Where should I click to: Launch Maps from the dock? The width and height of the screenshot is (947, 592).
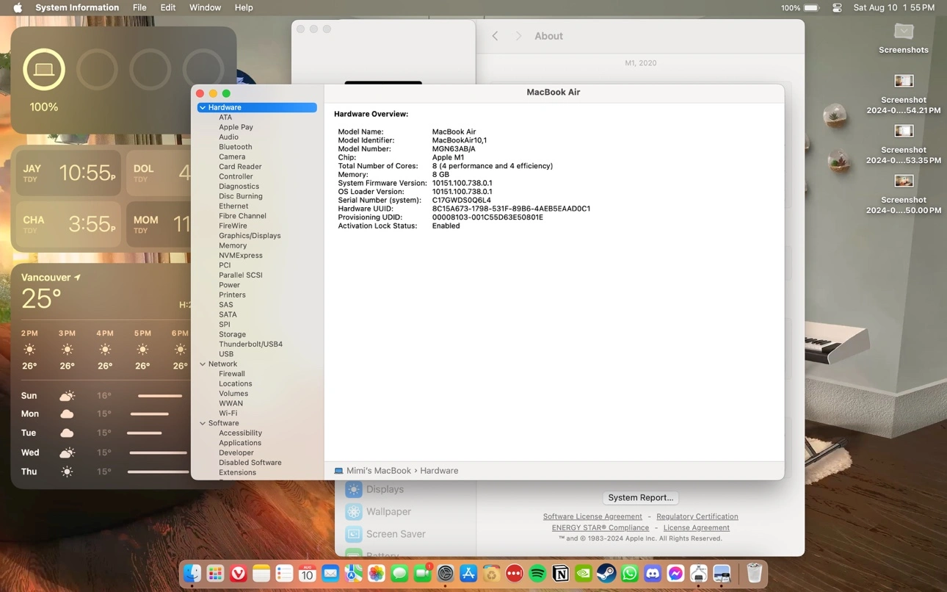coord(353,574)
